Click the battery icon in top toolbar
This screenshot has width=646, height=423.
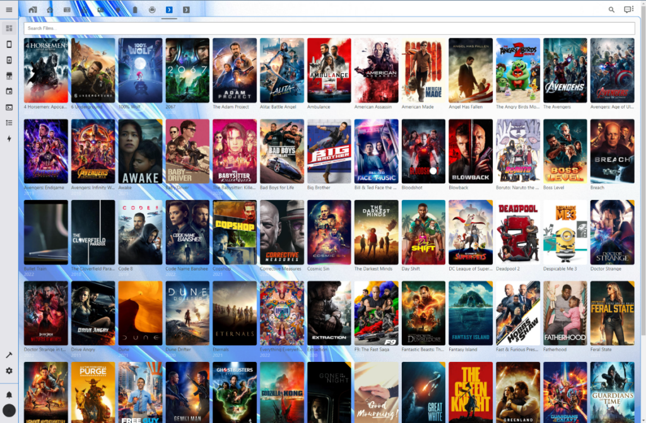pos(135,9)
